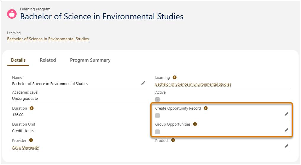Show info tooltip for Provider field

click(31, 140)
